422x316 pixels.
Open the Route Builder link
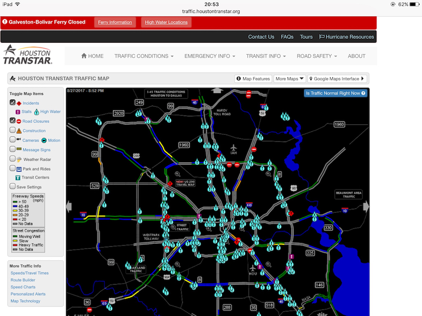(x=23, y=280)
